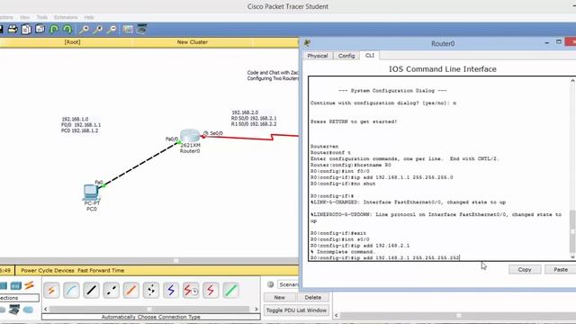
Task: Click the Paste toolbar icon
Action: coord(40,29)
